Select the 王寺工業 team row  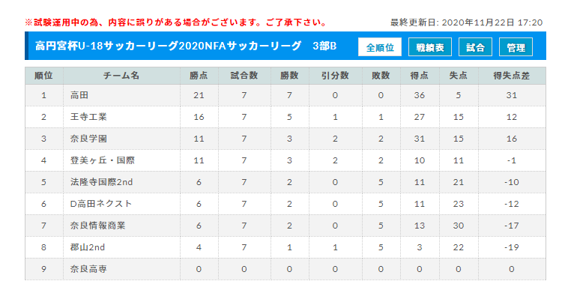pyautogui.click(x=285, y=117)
